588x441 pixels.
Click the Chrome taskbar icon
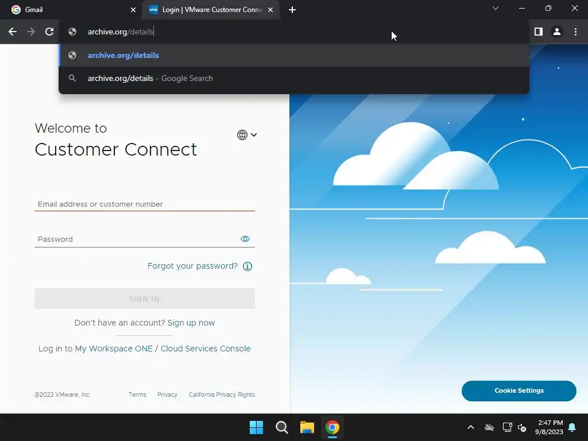(332, 427)
